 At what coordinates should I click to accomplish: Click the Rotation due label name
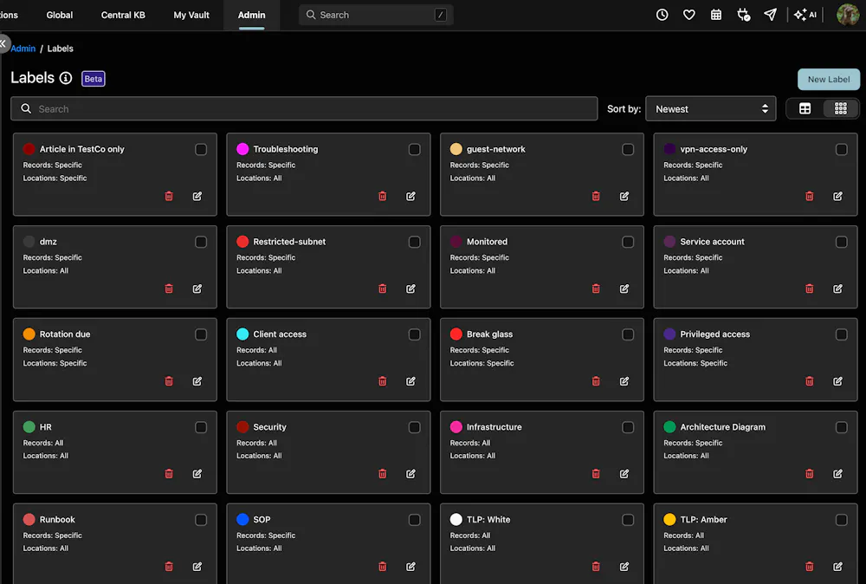(65, 334)
